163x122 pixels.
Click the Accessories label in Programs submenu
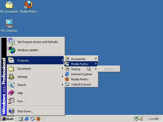78,59
